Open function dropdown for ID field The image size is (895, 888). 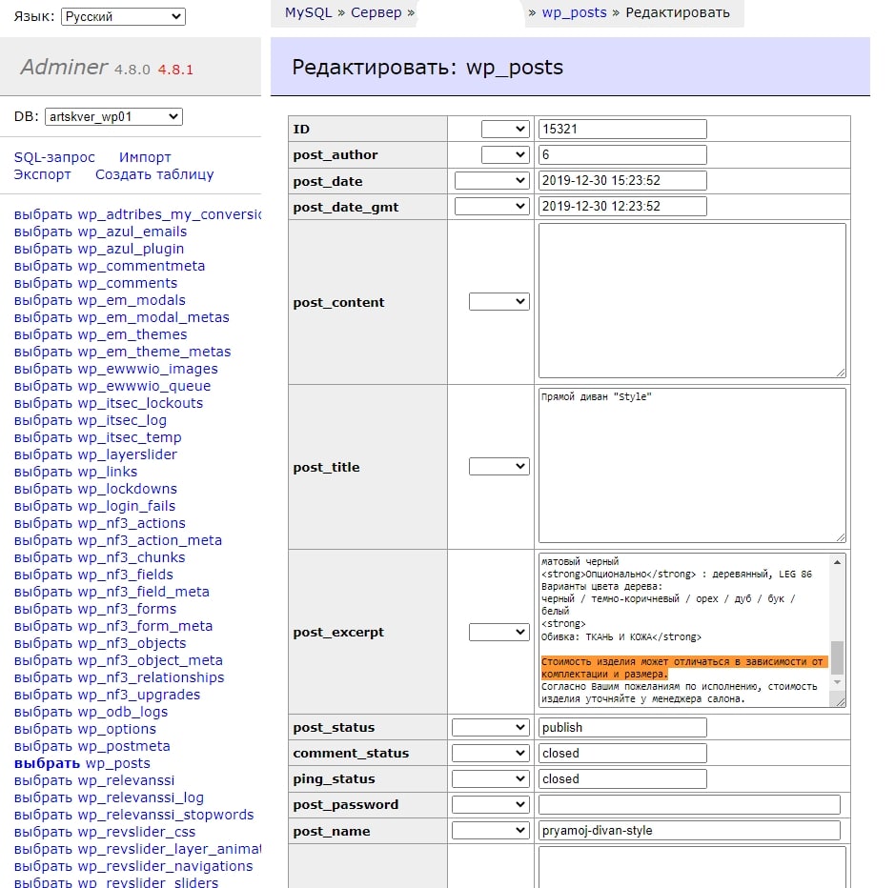(505, 129)
